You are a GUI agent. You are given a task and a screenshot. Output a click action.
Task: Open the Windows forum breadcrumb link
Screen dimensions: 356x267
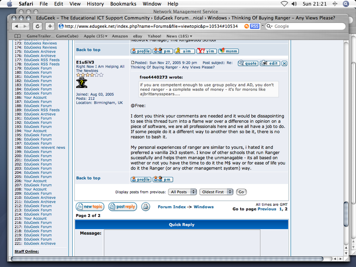tap(204, 207)
